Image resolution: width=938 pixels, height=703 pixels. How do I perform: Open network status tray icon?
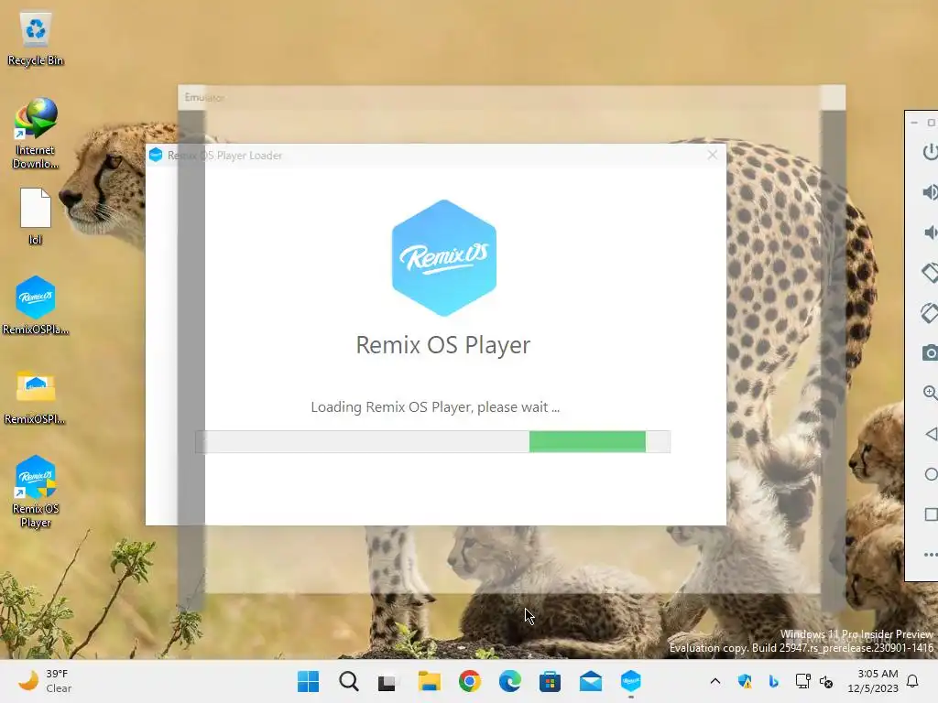point(802,681)
